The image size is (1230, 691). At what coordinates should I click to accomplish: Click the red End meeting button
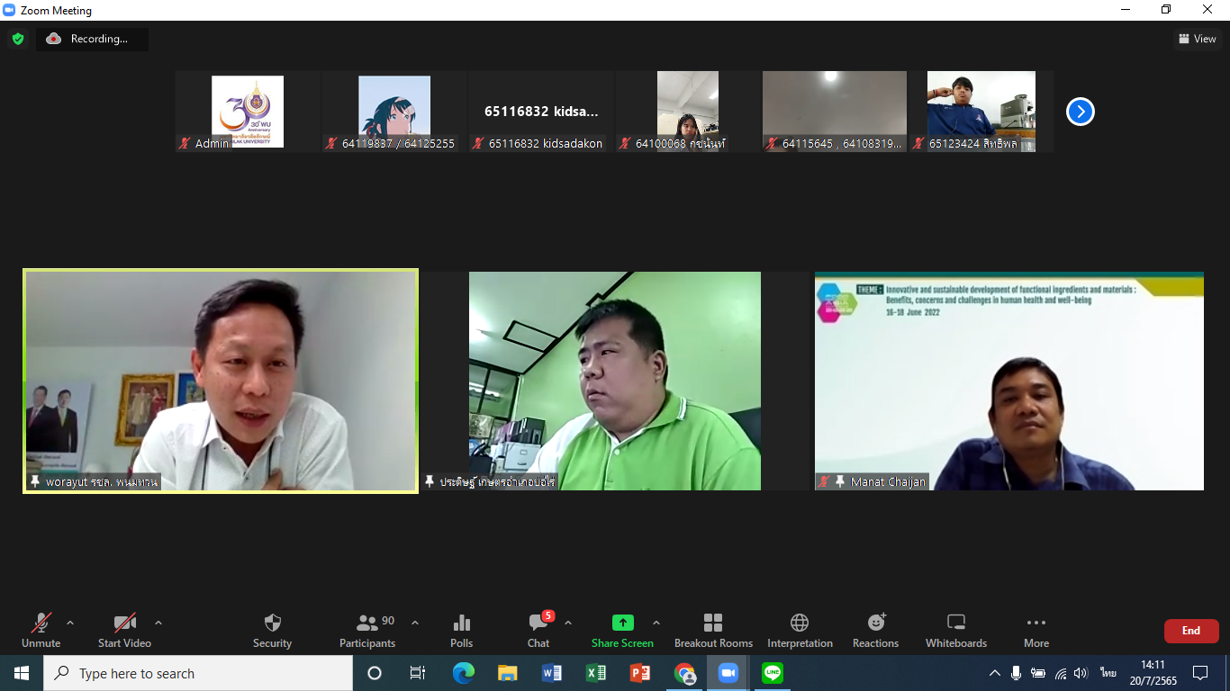[x=1190, y=631]
